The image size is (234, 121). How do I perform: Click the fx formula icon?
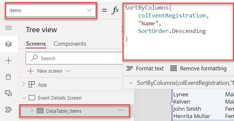click(115, 10)
